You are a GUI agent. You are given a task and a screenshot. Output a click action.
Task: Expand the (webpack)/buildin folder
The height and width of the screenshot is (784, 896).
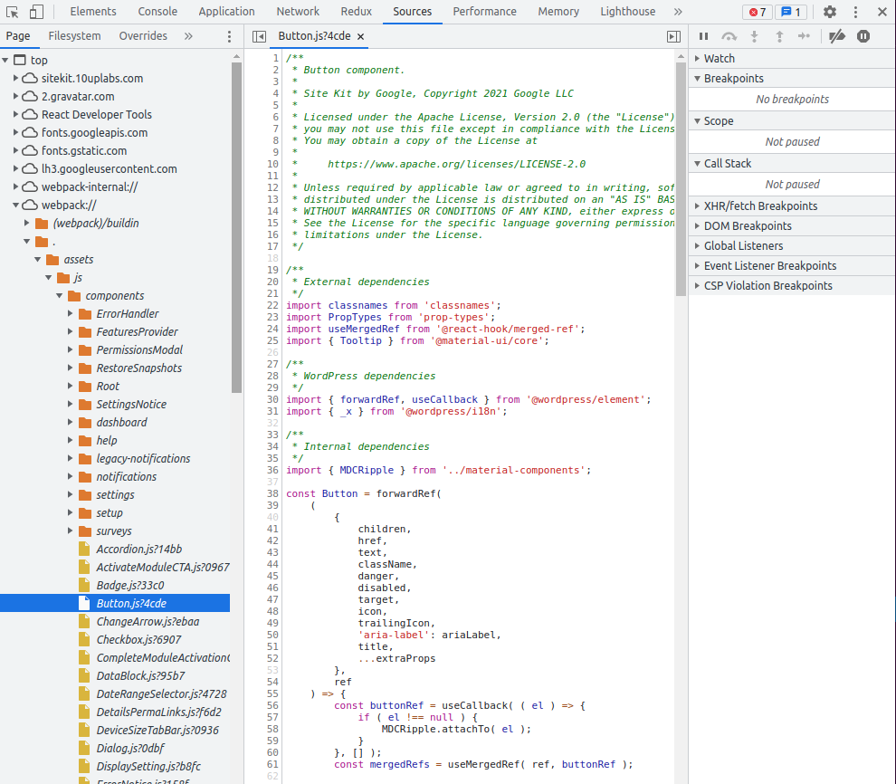pyautogui.click(x=27, y=223)
